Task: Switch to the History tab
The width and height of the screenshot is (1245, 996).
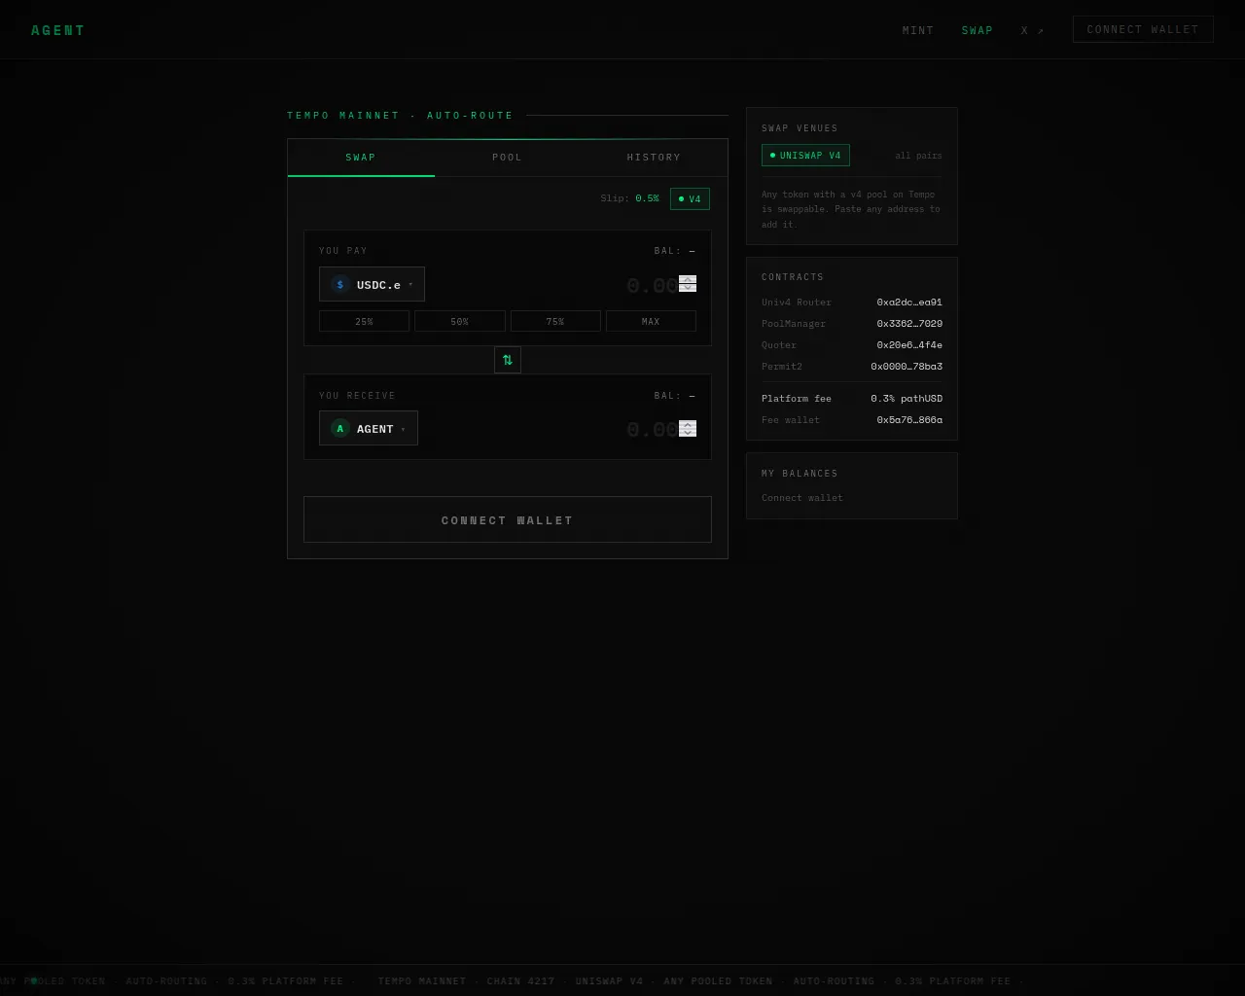Action: pyautogui.click(x=654, y=158)
